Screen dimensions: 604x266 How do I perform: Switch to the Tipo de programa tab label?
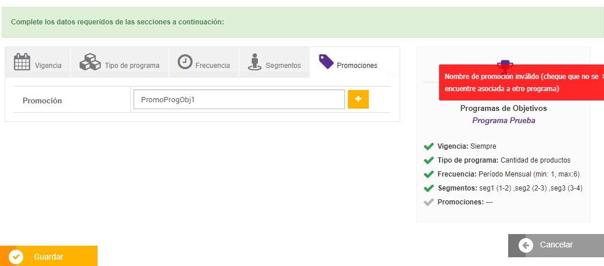pyautogui.click(x=132, y=66)
